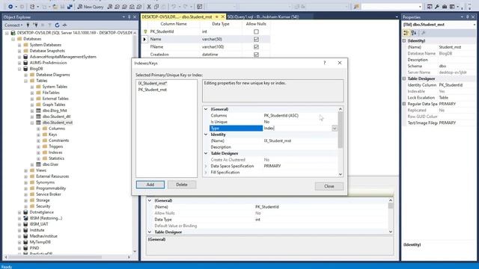The image size is (479, 269).
Task: Switch to the SQLQuery1.sql tab
Action: [x=263, y=16]
